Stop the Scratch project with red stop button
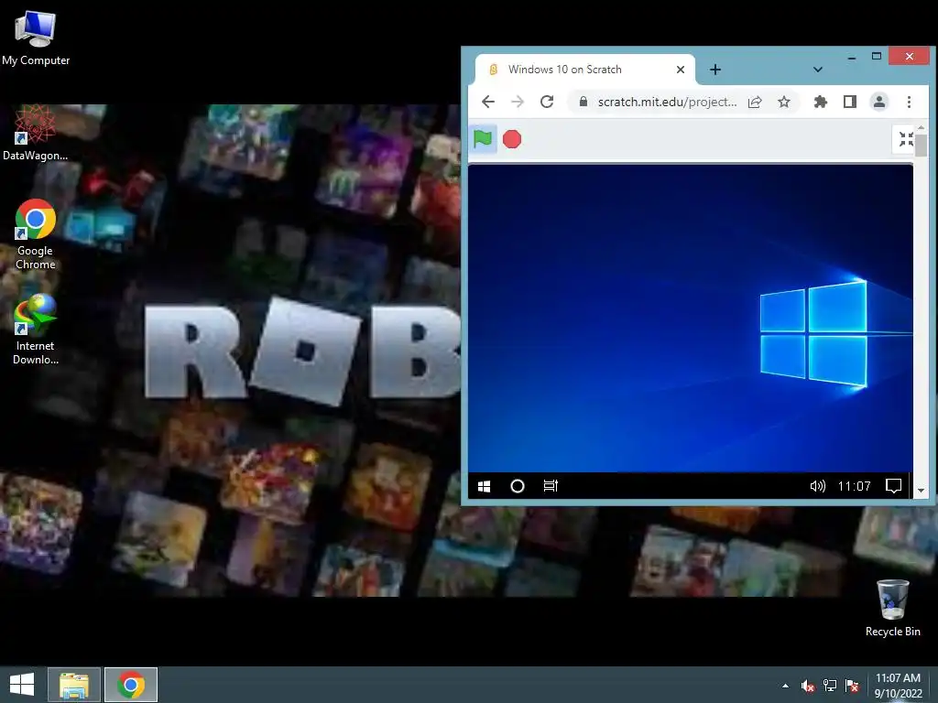The image size is (938, 703). pyautogui.click(x=512, y=139)
